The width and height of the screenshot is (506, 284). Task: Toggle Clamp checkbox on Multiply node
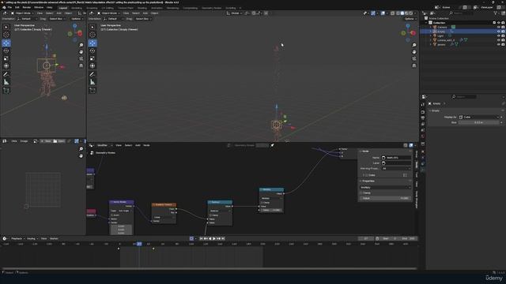click(262, 203)
